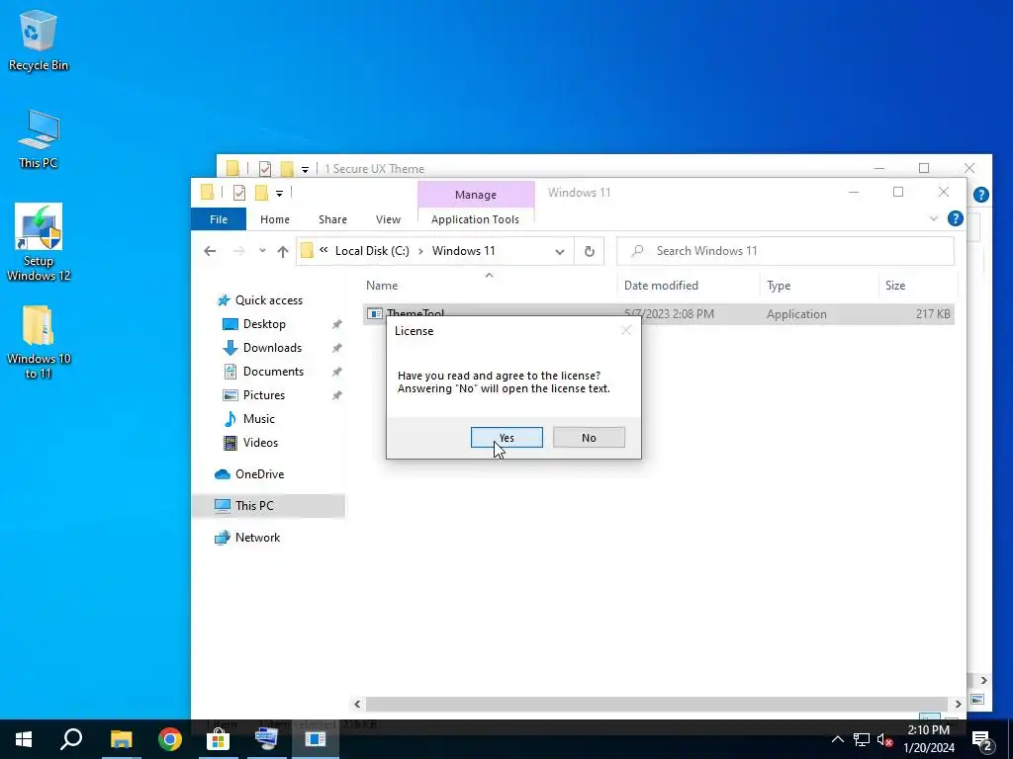The height and width of the screenshot is (759, 1013).
Task: Confirm license with the Yes button
Action: (506, 437)
